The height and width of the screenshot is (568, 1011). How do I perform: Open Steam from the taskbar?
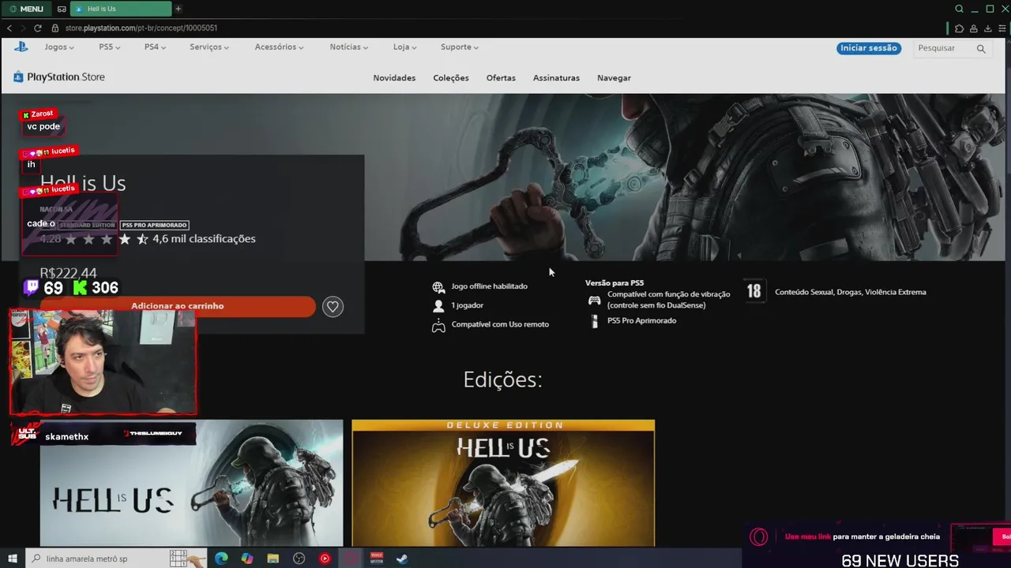pos(402,559)
